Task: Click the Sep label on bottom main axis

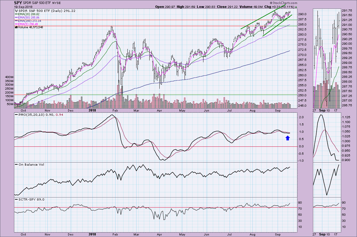Action: click(278, 234)
